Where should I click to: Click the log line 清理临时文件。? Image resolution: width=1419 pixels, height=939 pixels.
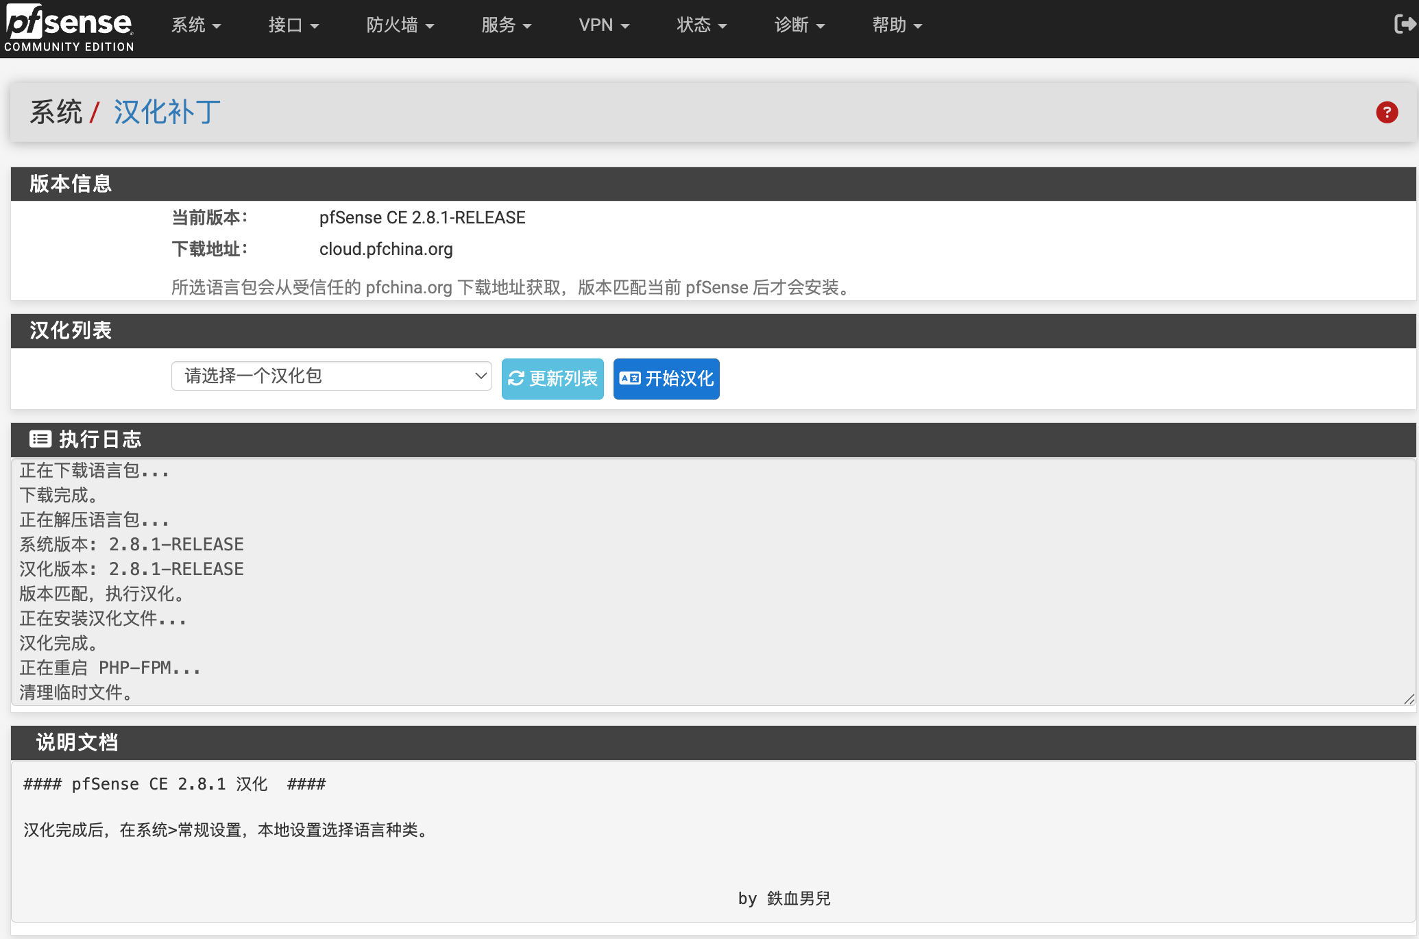click(77, 692)
